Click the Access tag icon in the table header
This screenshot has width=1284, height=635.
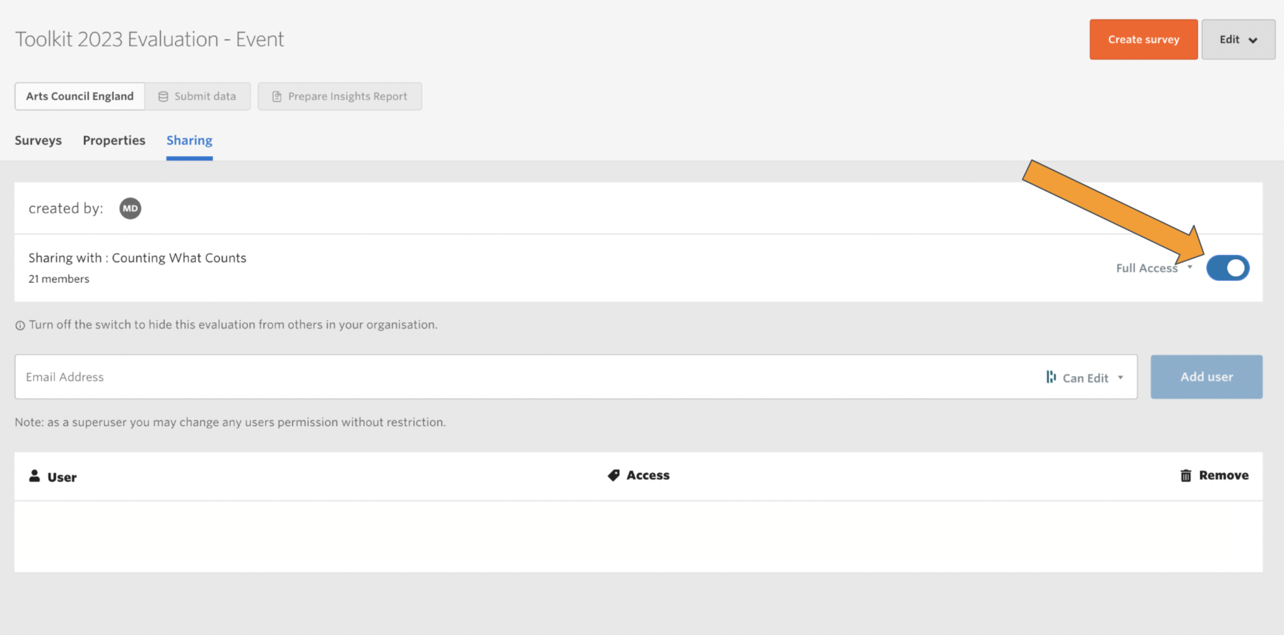click(613, 475)
